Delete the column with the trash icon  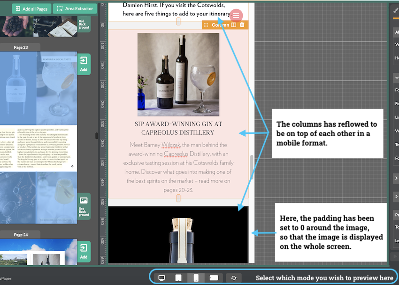click(242, 25)
